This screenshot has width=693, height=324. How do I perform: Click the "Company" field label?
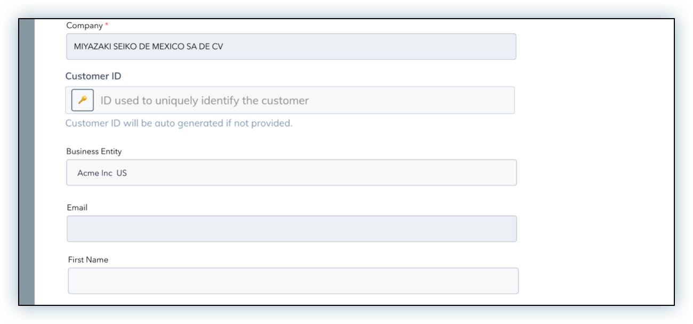click(x=84, y=26)
